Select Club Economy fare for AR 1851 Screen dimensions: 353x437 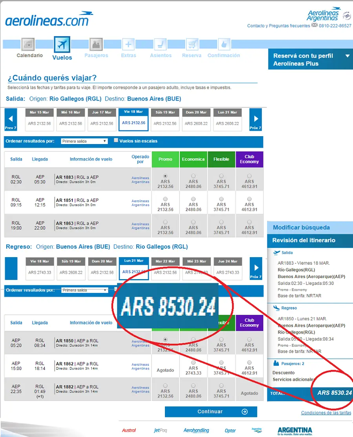click(x=249, y=199)
